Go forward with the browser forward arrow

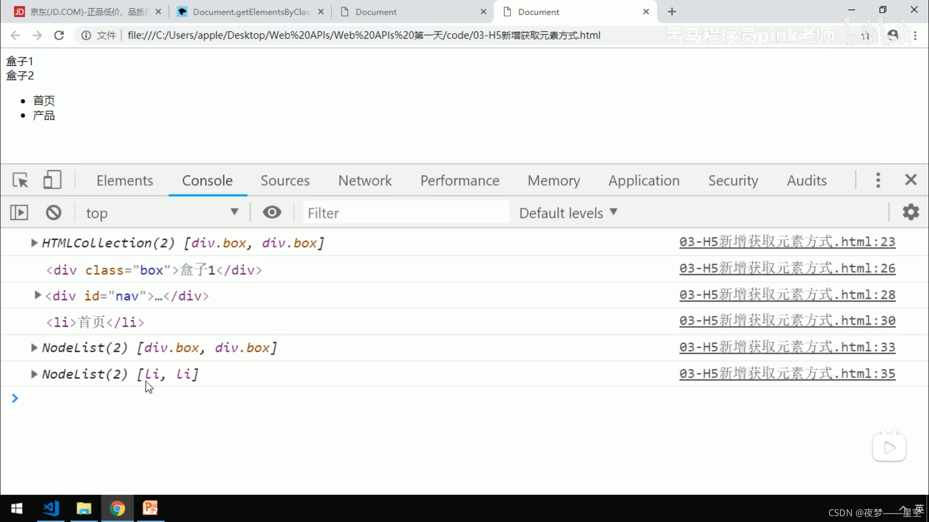pyautogui.click(x=37, y=35)
